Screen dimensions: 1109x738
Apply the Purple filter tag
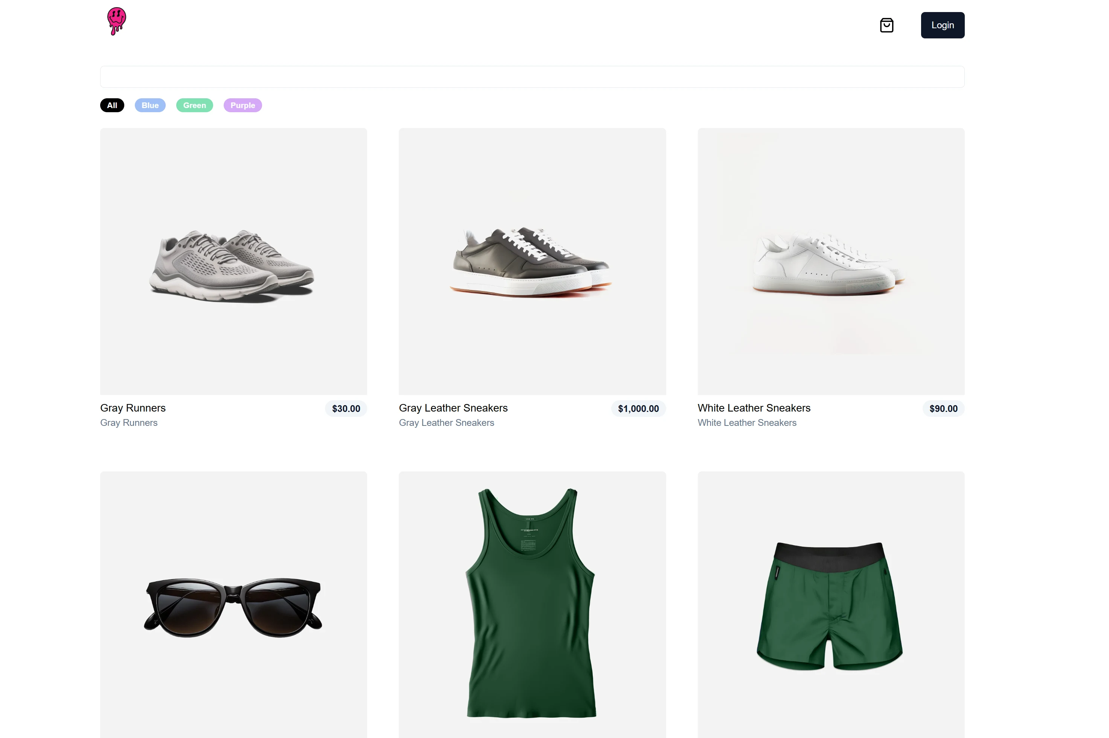243,105
